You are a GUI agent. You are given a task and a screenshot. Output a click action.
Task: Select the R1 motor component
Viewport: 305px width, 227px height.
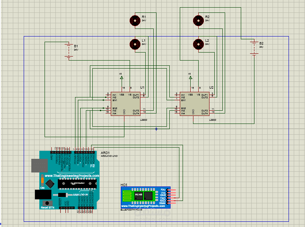click(135, 20)
